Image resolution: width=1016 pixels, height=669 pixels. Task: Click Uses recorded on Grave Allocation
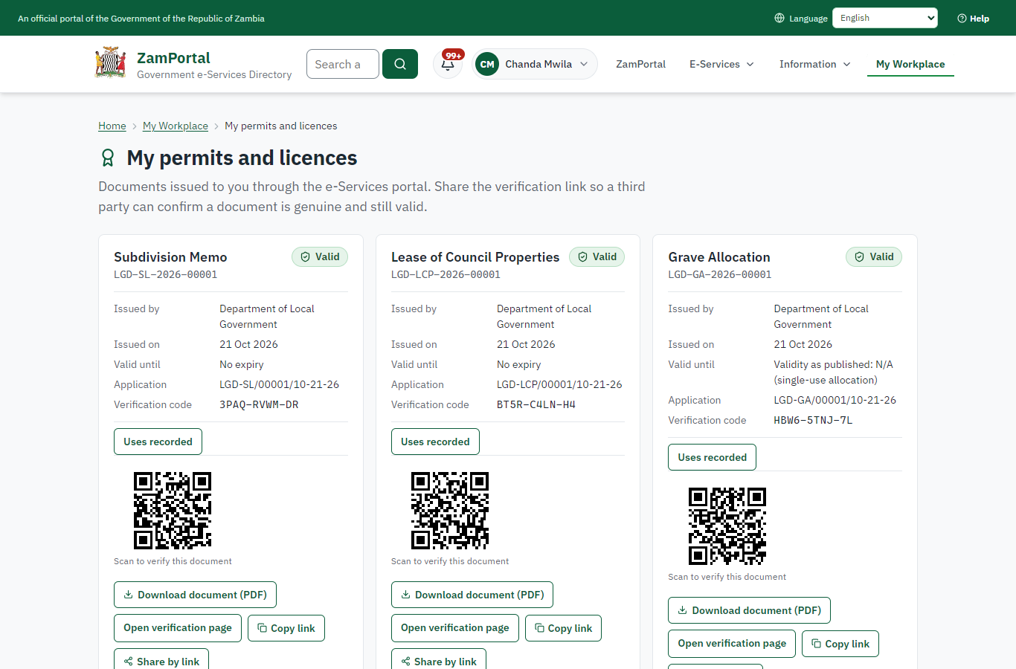click(x=712, y=457)
